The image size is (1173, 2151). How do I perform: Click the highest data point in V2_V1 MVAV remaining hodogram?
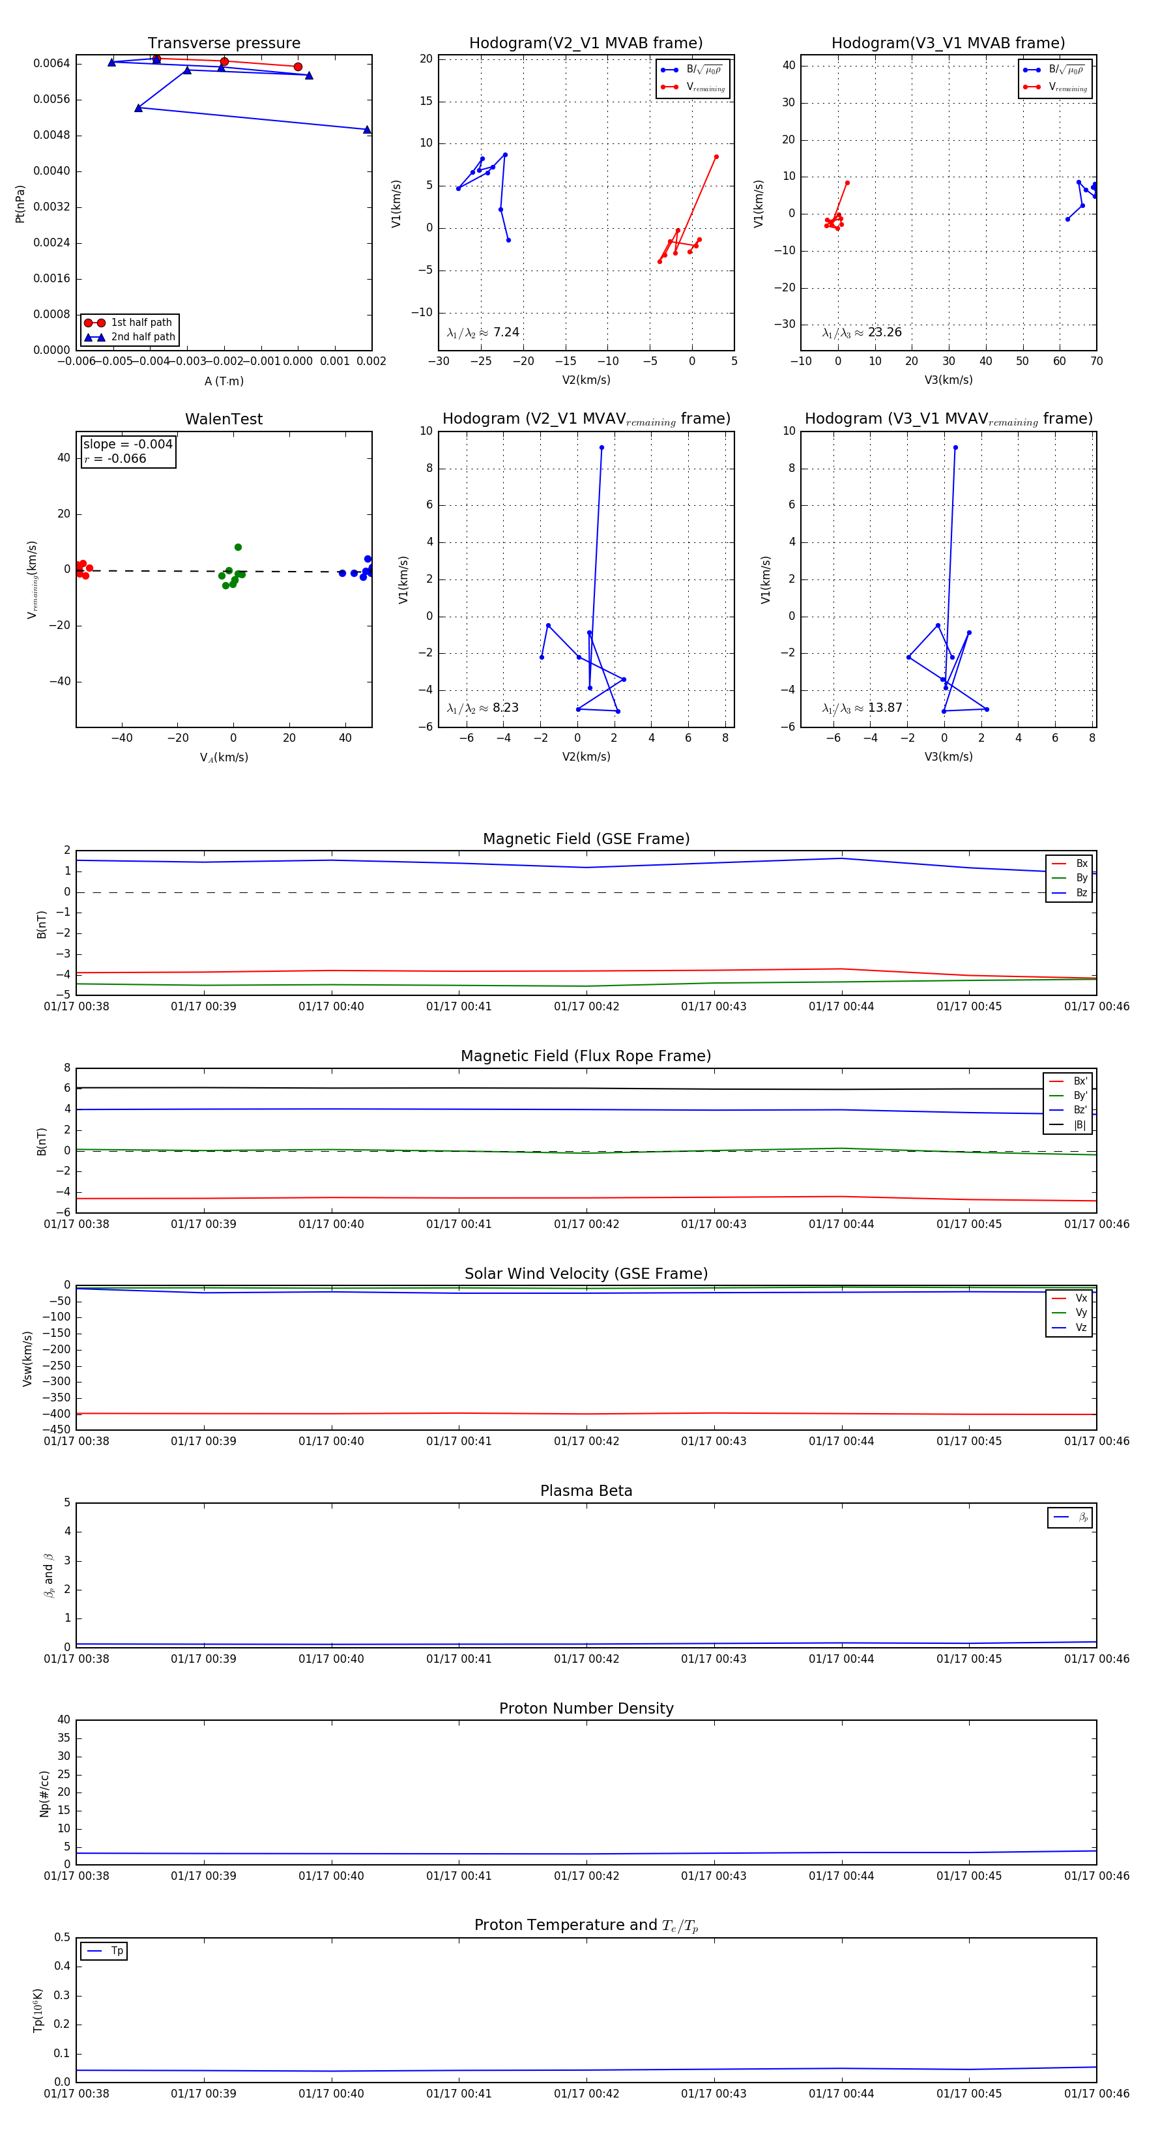[601, 448]
